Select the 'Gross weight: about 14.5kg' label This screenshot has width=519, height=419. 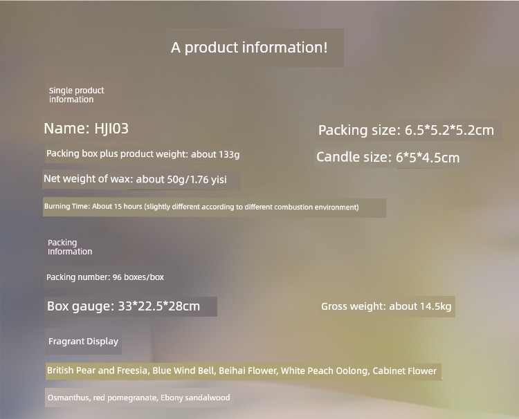click(386, 306)
